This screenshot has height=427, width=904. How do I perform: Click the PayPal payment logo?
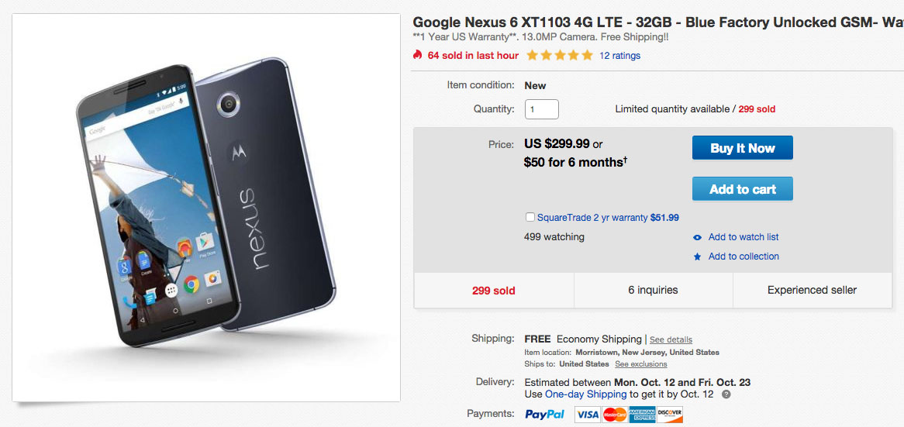(544, 415)
